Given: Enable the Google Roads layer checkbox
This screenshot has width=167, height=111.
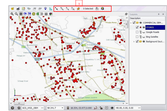Looking at the screenshot, I should click(x=137, y=32).
